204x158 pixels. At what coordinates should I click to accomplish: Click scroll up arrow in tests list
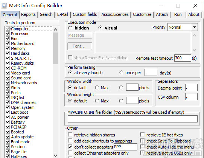point(56,29)
